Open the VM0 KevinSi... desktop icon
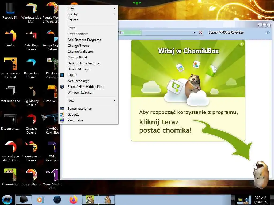The image size is (274, 205). pos(52,151)
